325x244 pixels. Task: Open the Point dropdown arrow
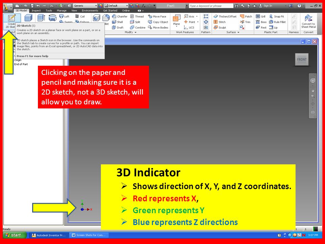click(198, 22)
